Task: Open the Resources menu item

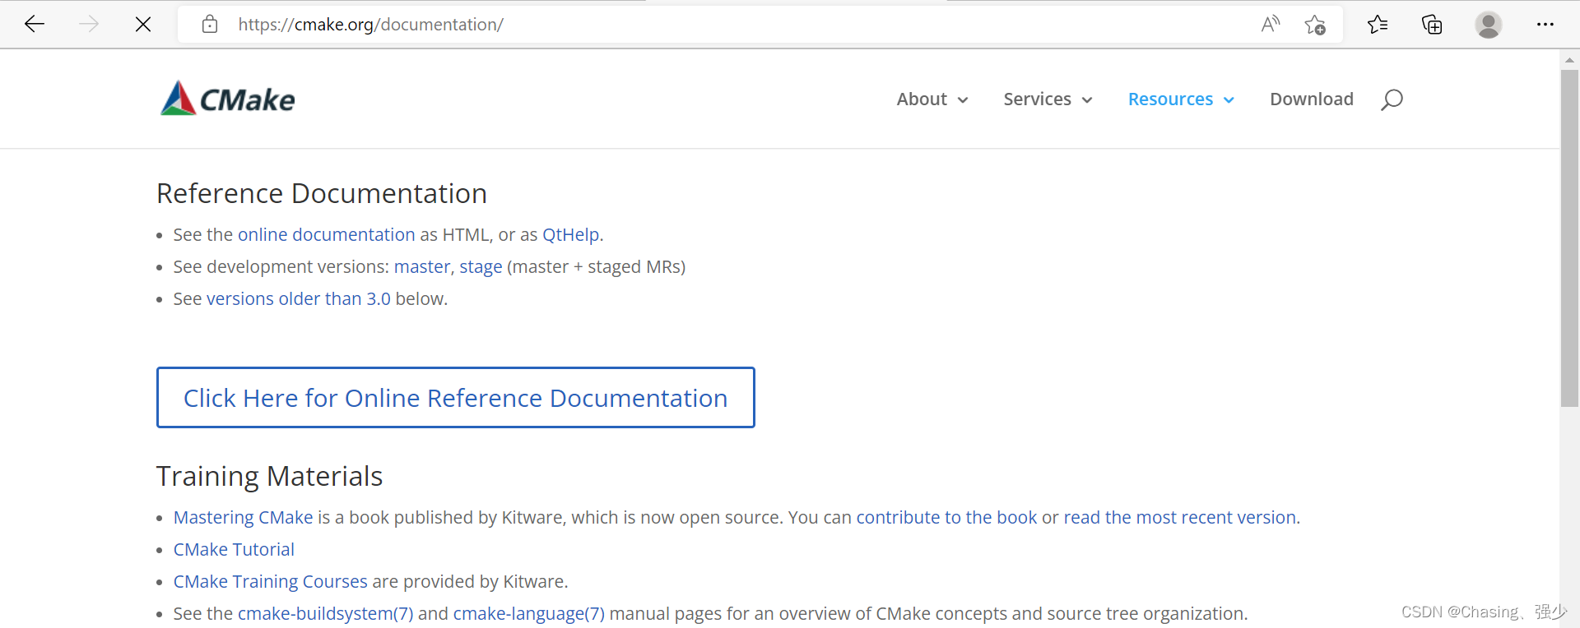Action: pyautogui.click(x=1170, y=99)
